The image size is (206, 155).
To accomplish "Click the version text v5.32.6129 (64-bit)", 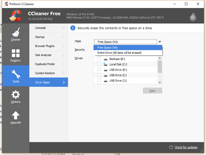I will 40,19.
